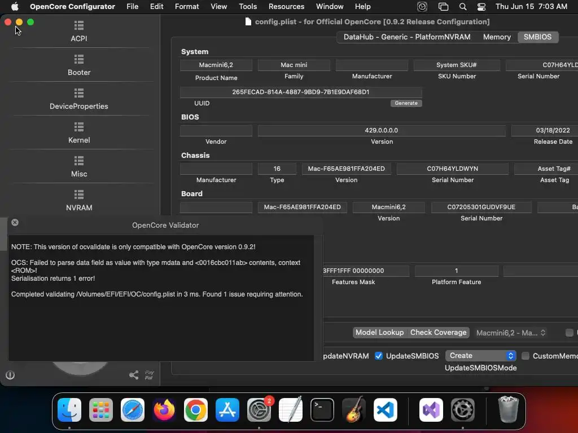Viewport: 578px width, 433px height.
Task: Click the empty System Manufacturer field
Action: point(372,65)
